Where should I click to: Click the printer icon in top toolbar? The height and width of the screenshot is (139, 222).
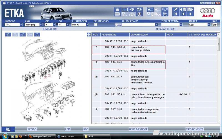tap(117, 9)
